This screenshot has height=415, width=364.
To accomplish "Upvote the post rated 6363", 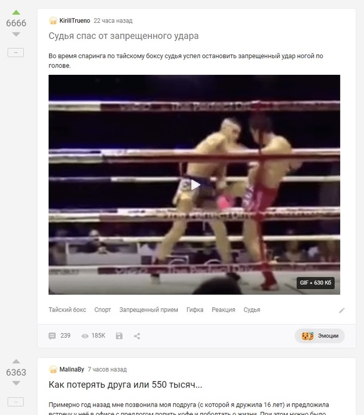I will tap(16, 362).
